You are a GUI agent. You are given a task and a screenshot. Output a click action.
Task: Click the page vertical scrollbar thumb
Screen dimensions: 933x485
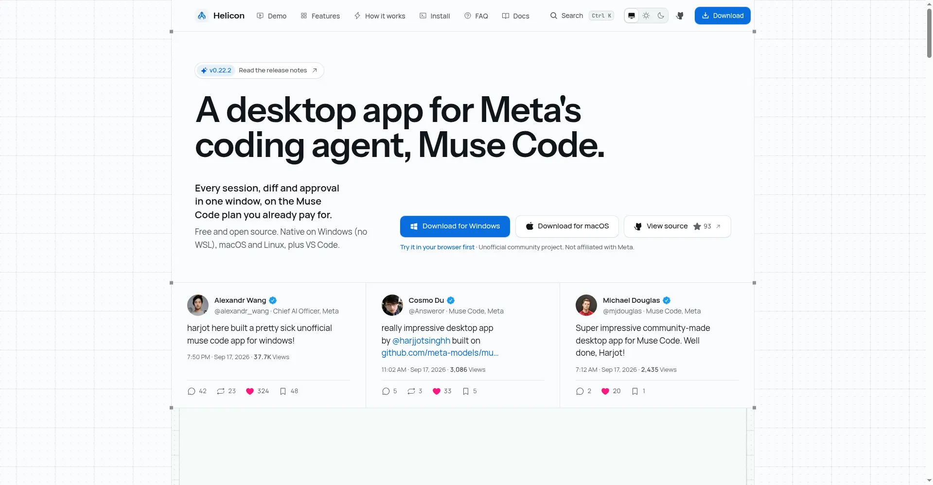click(x=929, y=33)
